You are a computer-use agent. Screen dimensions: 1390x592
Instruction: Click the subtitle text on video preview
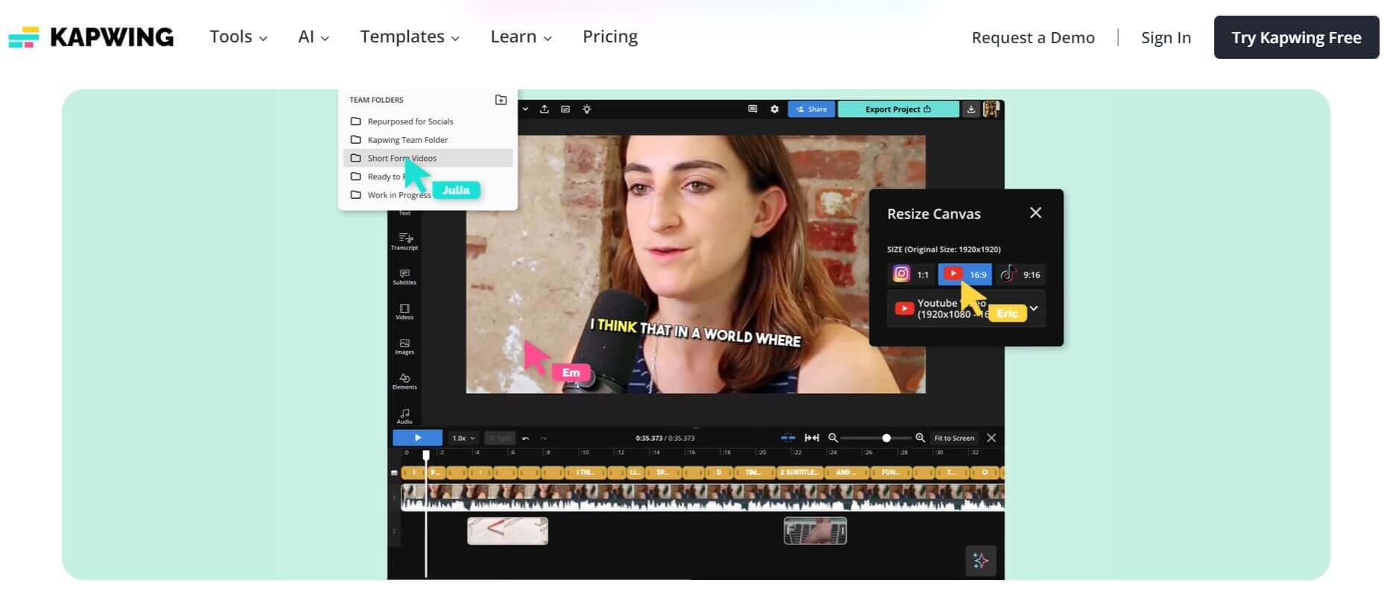pyautogui.click(x=695, y=333)
